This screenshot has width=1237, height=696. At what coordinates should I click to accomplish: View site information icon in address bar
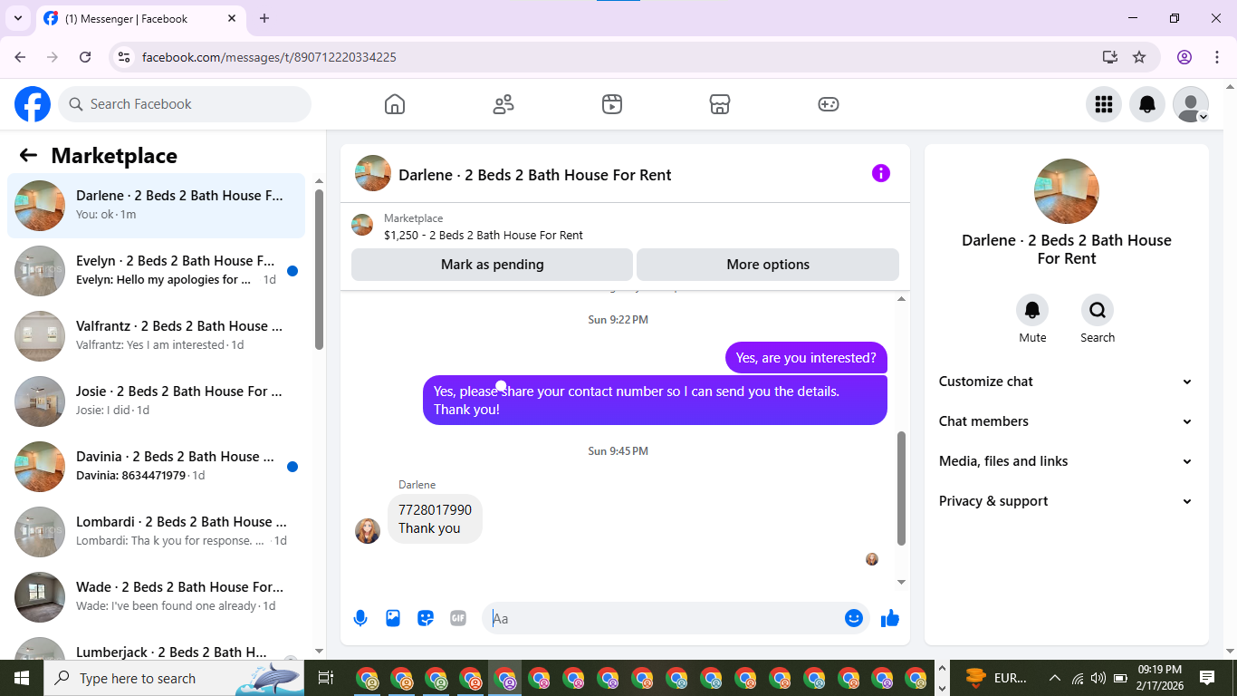[125, 57]
